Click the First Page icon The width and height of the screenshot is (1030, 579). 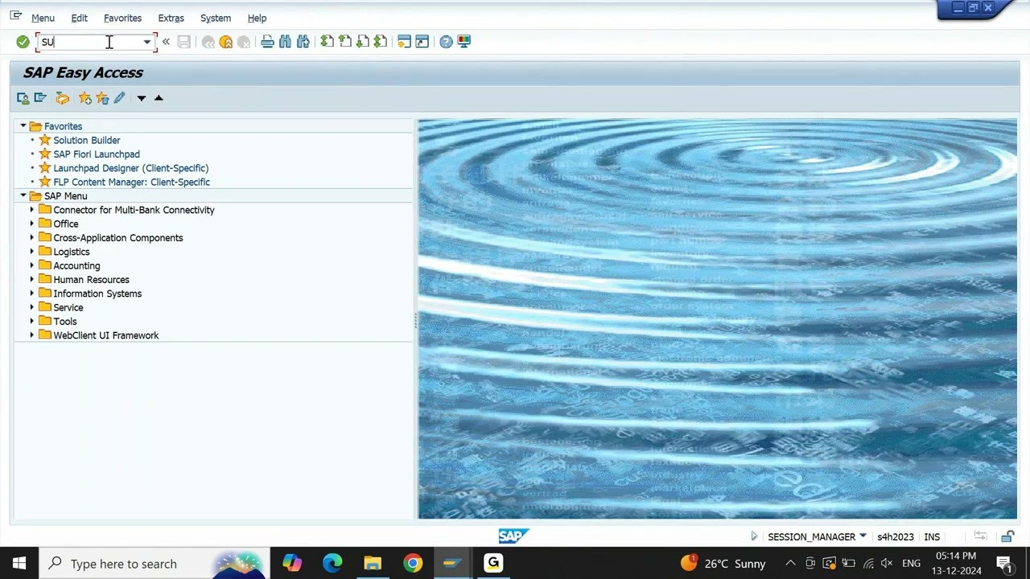[x=327, y=42]
